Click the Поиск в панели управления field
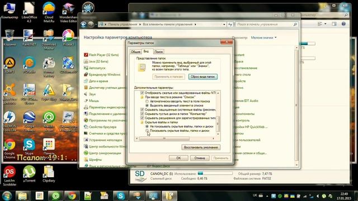This screenshot has width=358, height=201. pos(267,25)
